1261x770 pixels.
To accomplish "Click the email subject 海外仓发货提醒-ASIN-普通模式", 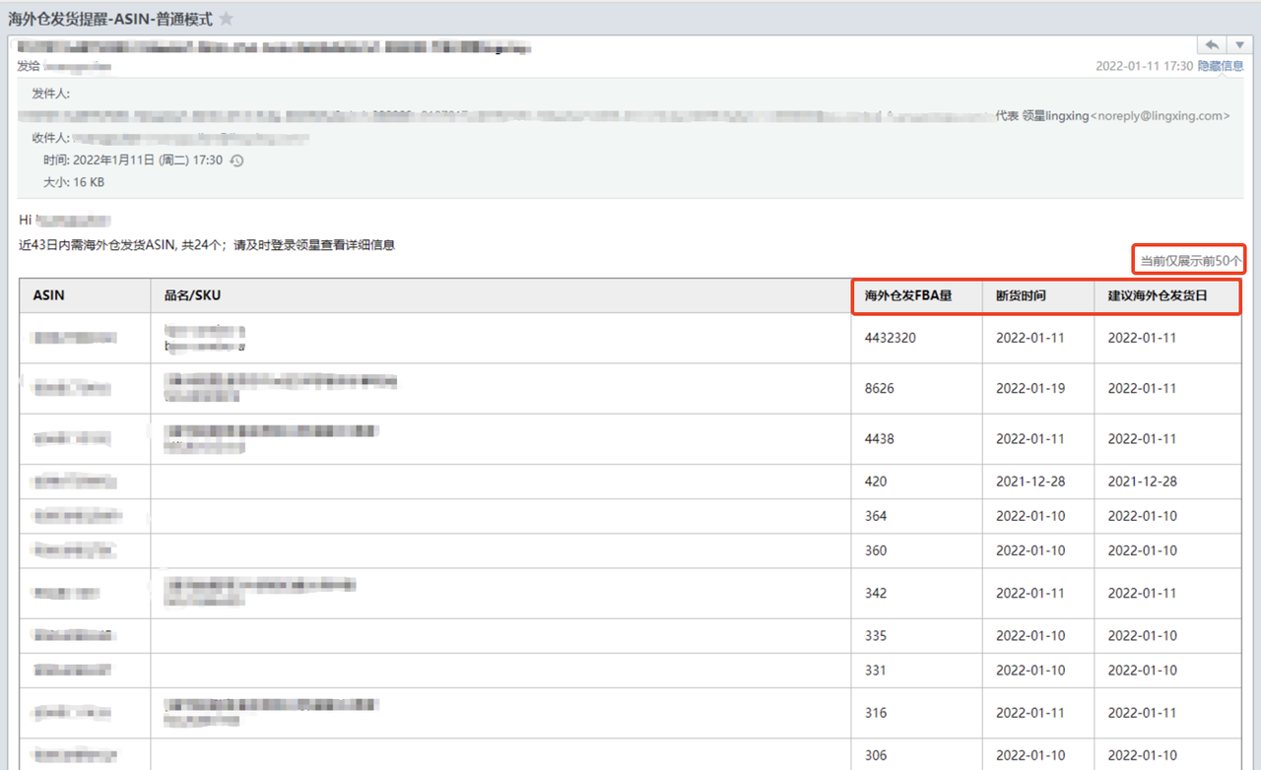I will [110, 19].
